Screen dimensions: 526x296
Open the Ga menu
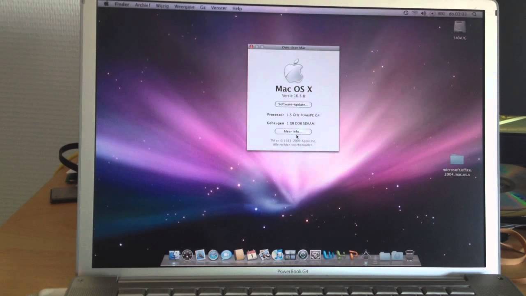(x=203, y=7)
